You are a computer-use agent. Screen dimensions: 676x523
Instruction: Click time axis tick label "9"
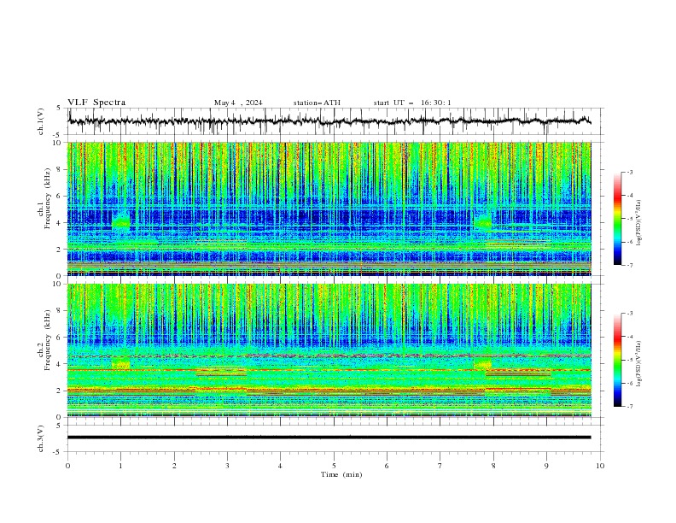coord(546,466)
